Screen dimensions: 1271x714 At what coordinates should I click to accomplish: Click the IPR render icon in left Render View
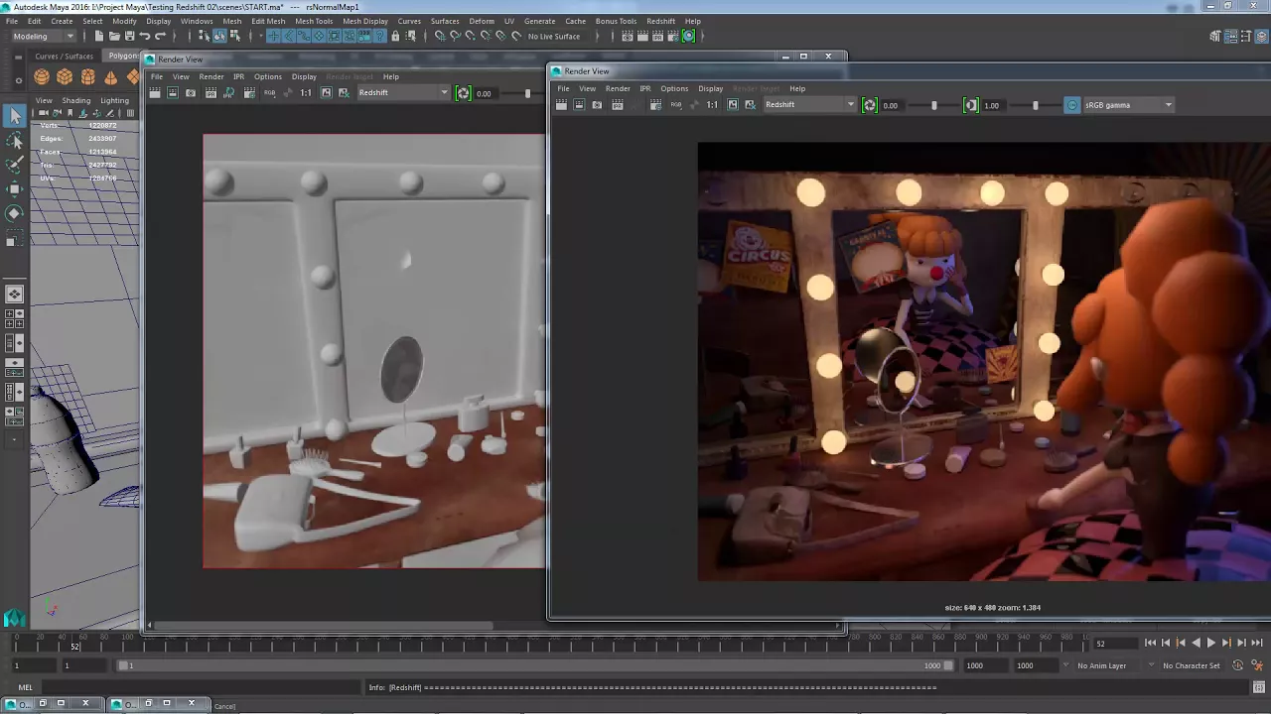pyautogui.click(x=211, y=93)
